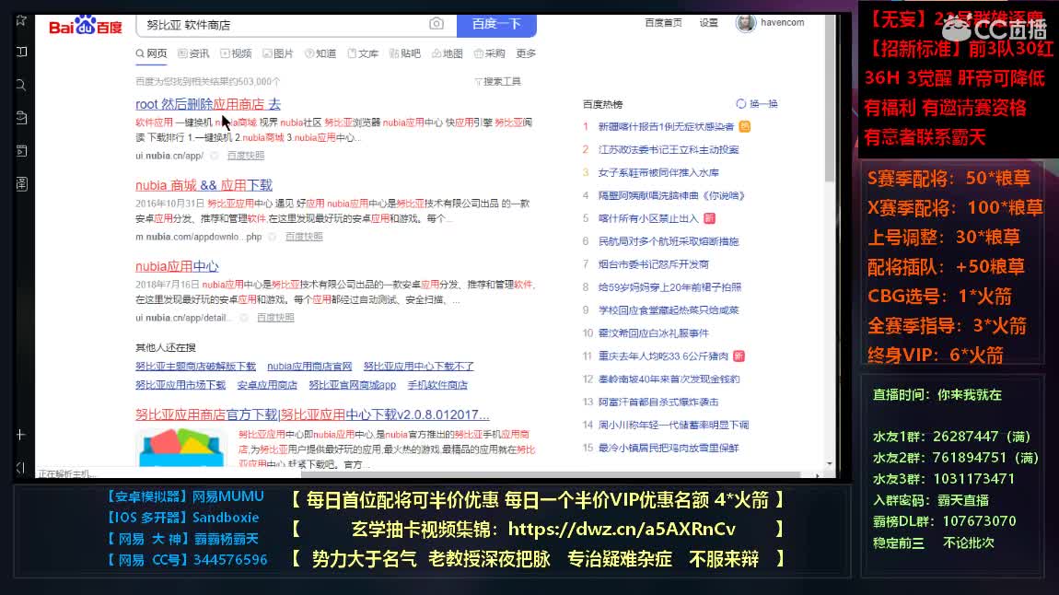Click the plus icon in sidebar
This screenshot has width=1059, height=595.
pos(21,435)
